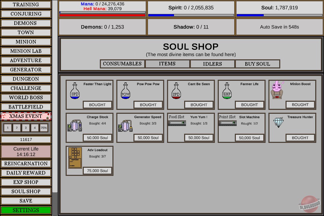Click the Farmer Life EXP potion icon
Image resolution: width=324 pixels, height=216 pixels.
tap(227, 91)
